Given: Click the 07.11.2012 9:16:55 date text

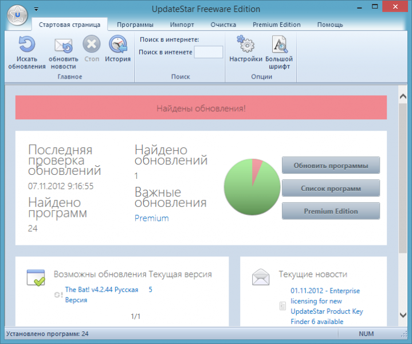Looking at the screenshot, I should (x=61, y=186).
